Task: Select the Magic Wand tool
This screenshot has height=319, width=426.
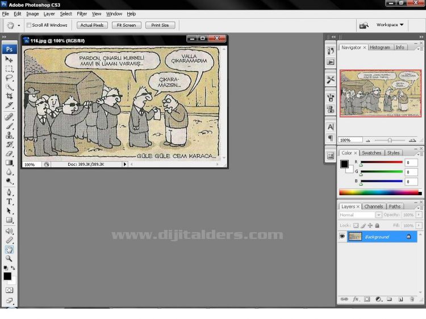Action: coord(9,87)
